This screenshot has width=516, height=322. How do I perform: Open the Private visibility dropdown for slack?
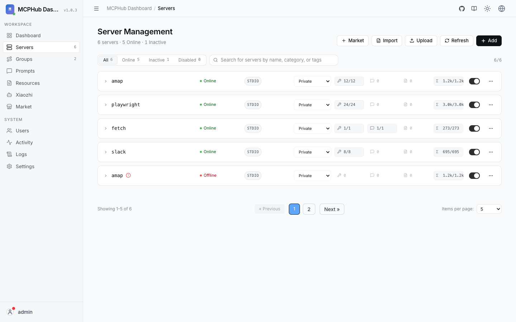pyautogui.click(x=312, y=152)
